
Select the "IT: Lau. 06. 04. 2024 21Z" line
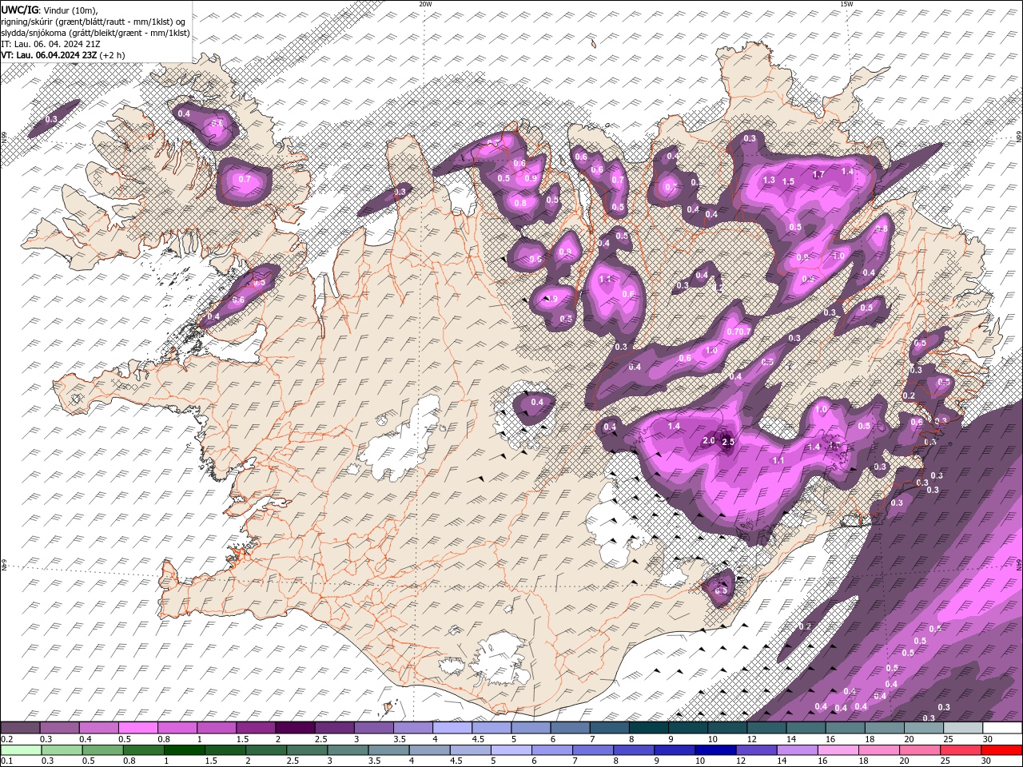point(49,44)
